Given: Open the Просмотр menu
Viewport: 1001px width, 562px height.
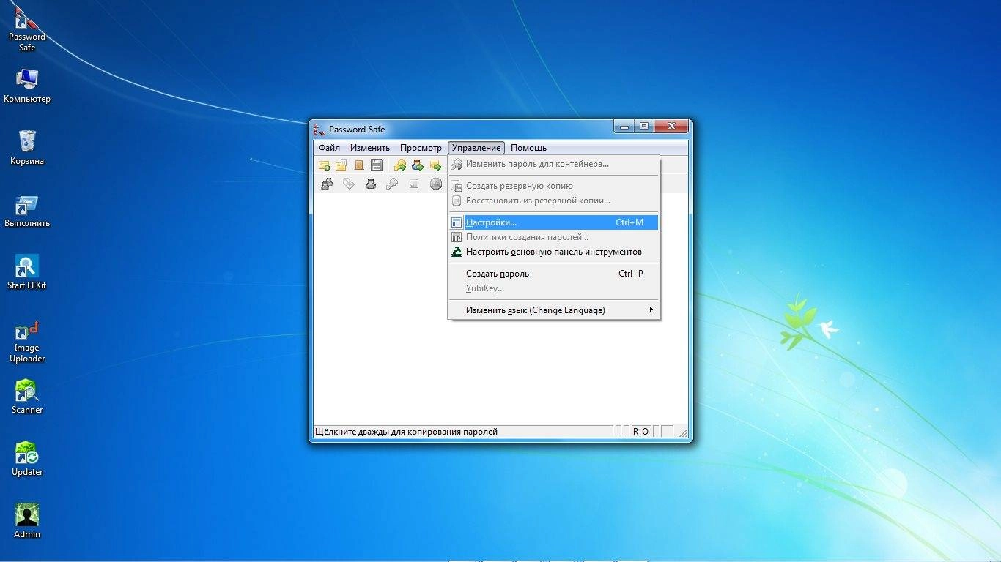Looking at the screenshot, I should (x=421, y=148).
